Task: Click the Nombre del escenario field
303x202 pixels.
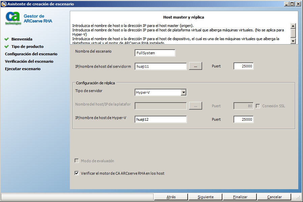Action: (155, 53)
